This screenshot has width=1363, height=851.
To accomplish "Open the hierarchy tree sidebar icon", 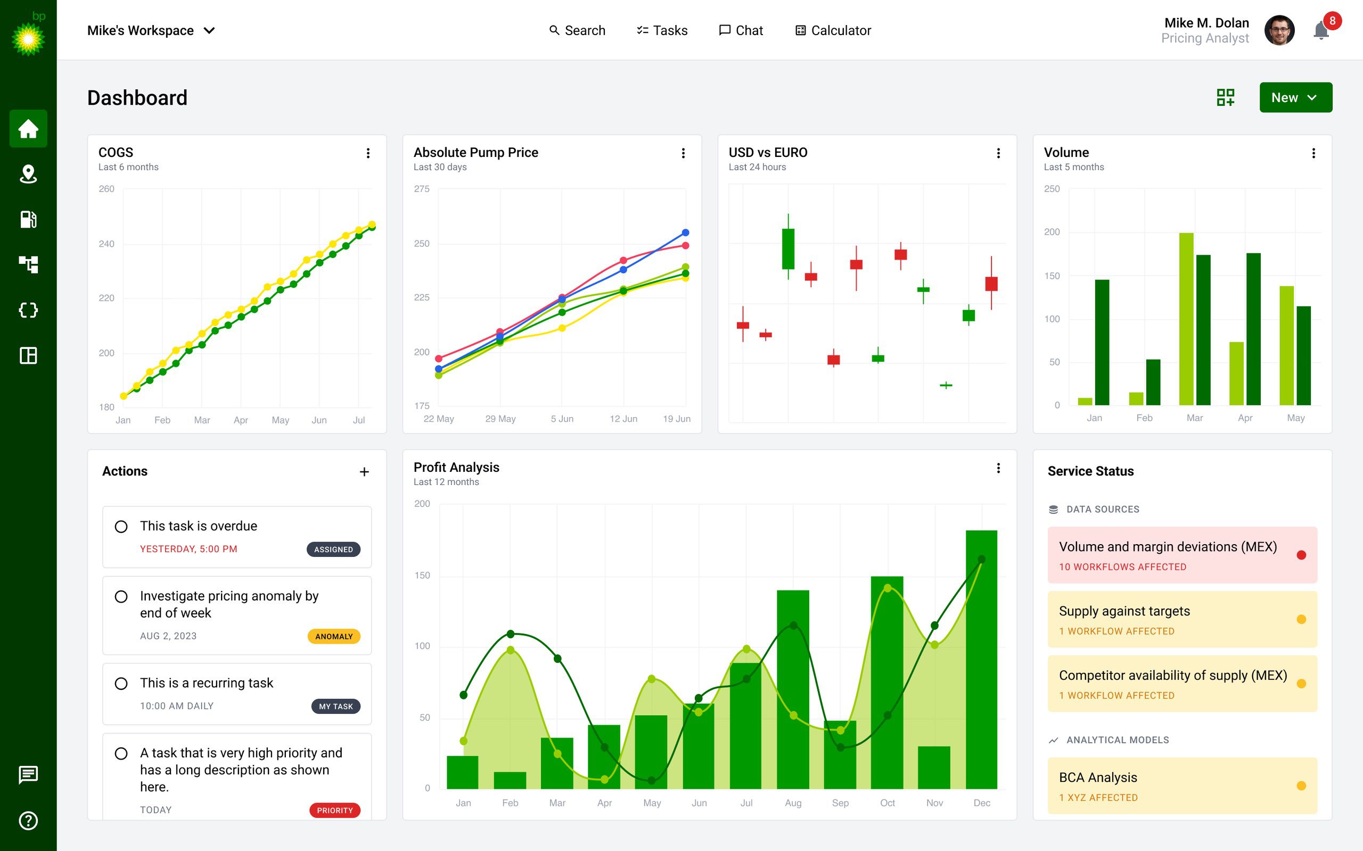I will 28,264.
